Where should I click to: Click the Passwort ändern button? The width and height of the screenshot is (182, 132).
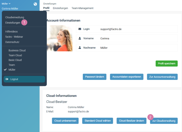94,77
